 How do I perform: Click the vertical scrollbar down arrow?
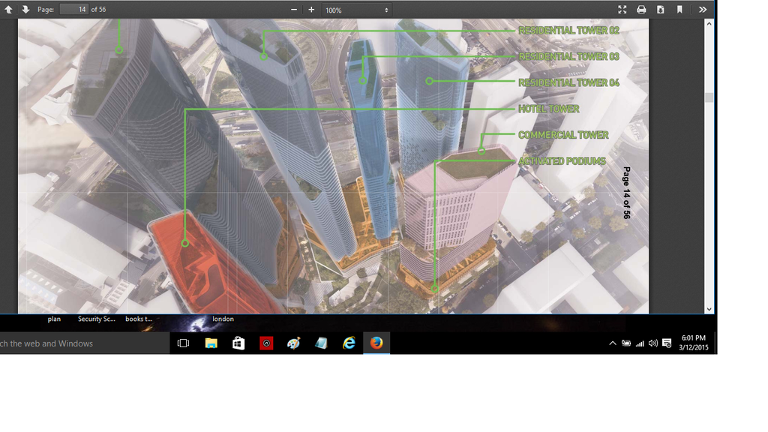tap(709, 308)
